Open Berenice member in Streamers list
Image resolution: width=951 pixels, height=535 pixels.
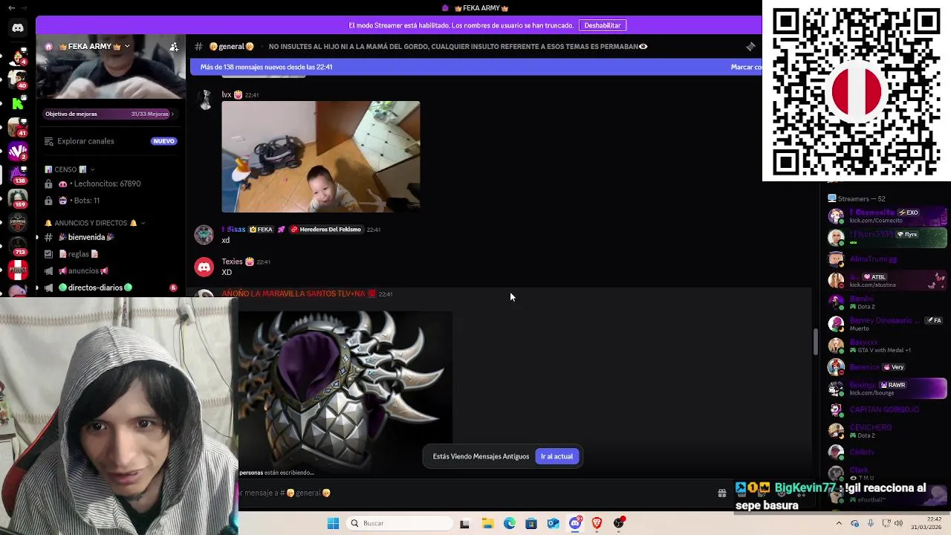[887, 367]
